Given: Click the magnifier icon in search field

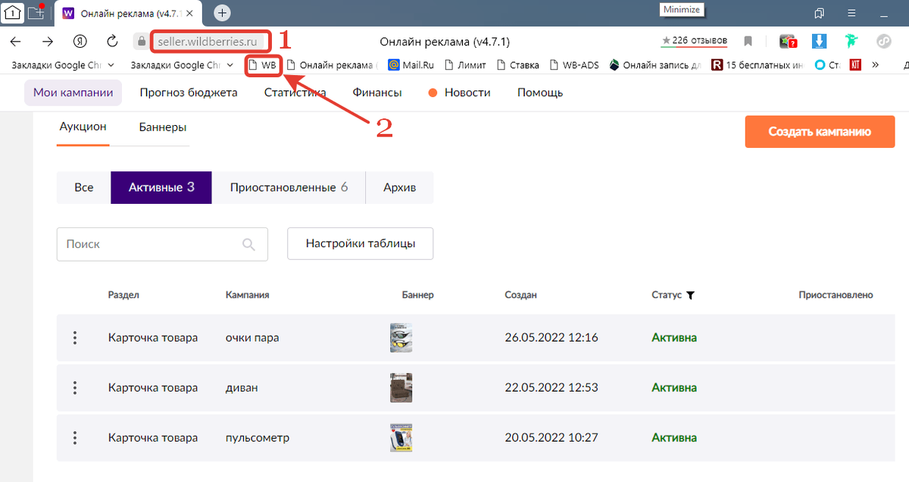Looking at the screenshot, I should click(x=248, y=244).
